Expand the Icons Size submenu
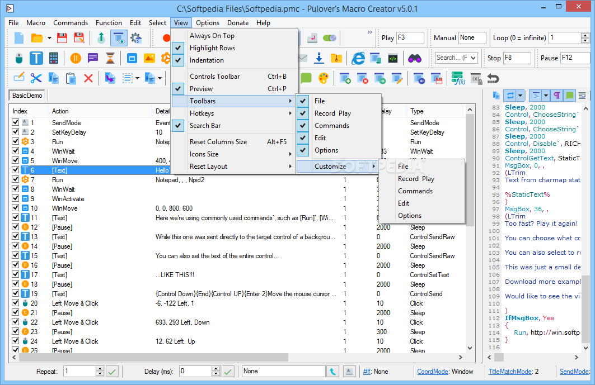 (234, 154)
